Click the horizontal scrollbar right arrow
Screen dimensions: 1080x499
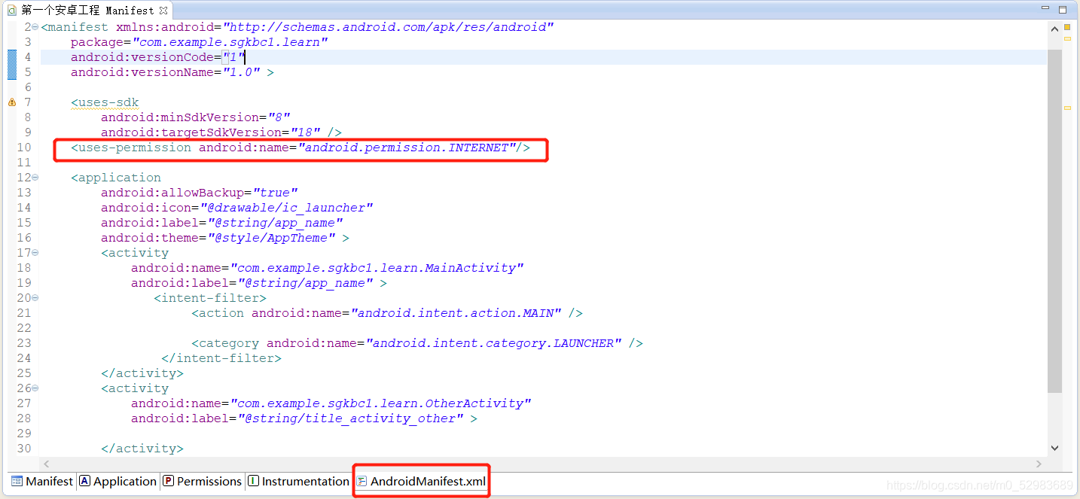click(1039, 464)
